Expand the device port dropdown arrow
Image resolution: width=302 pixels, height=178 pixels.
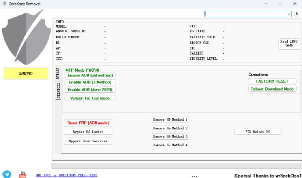coord(289,14)
